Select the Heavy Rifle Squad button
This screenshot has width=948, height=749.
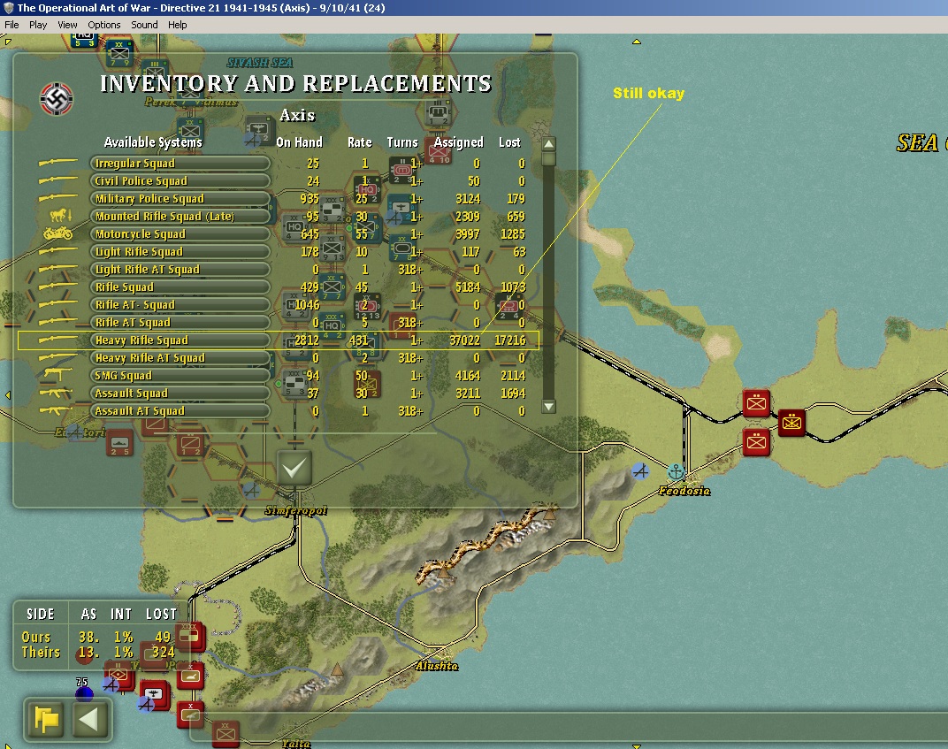point(180,340)
